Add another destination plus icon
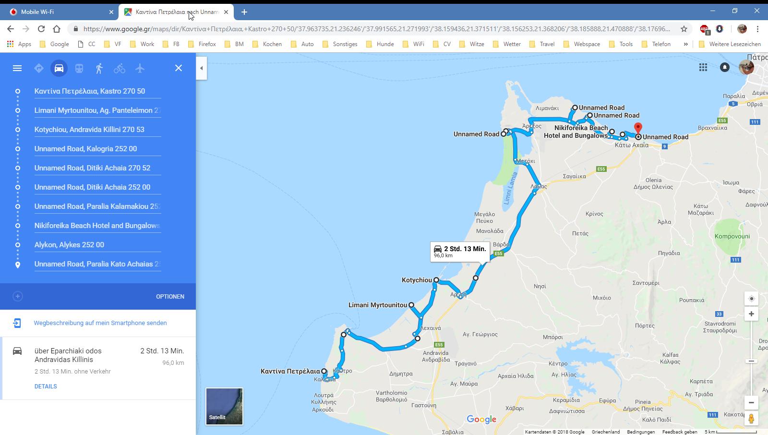The image size is (768, 435). pos(18,296)
